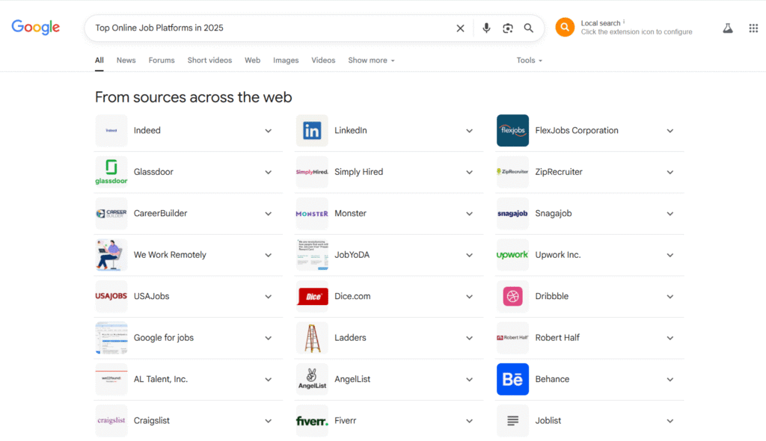Click the FlexJobs logo thumbnail
766x441 pixels.
coord(512,130)
